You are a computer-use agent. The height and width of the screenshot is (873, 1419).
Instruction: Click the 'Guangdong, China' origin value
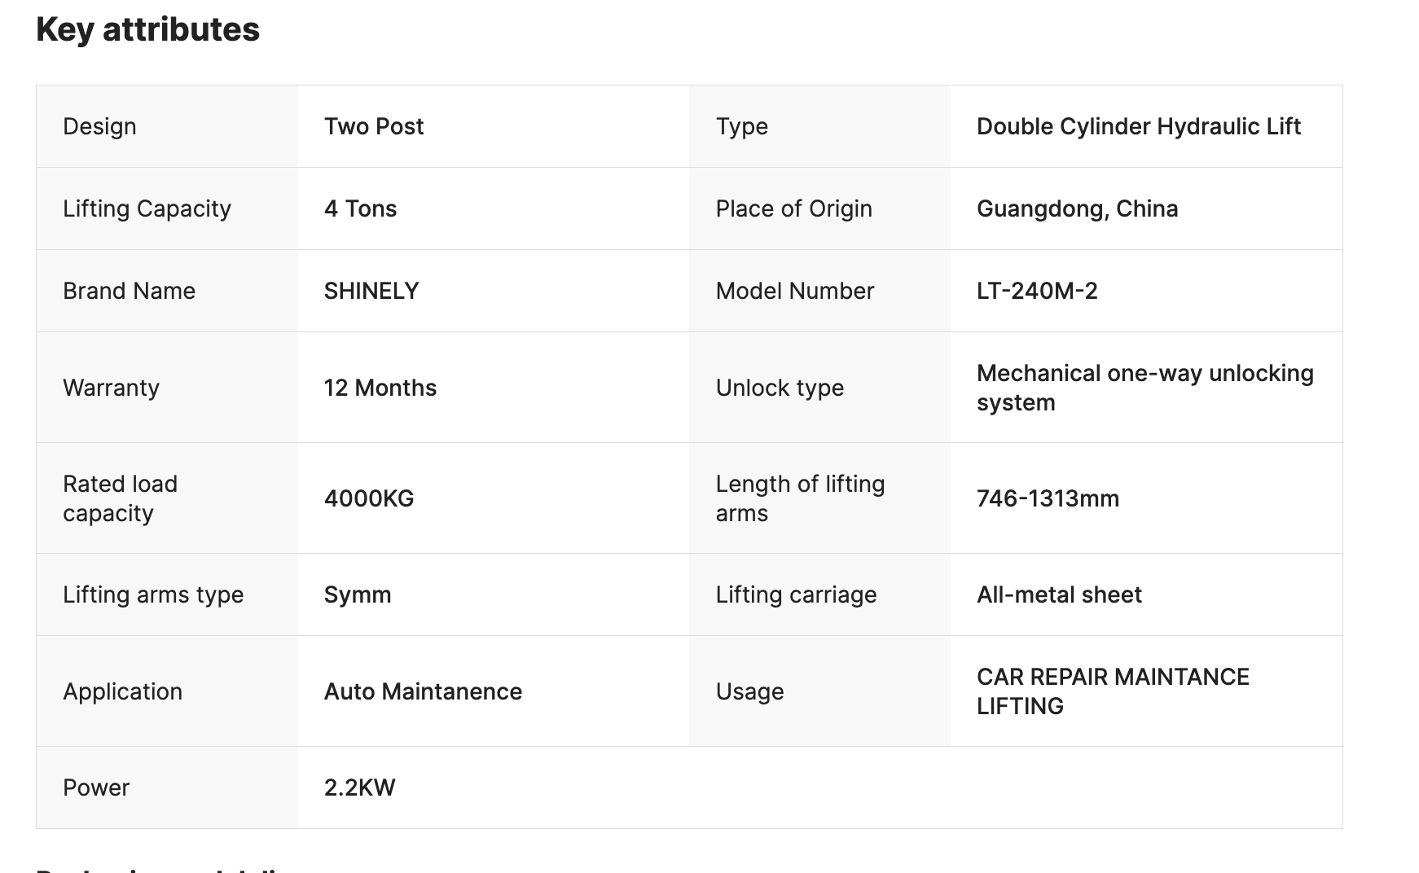pyautogui.click(x=1077, y=208)
